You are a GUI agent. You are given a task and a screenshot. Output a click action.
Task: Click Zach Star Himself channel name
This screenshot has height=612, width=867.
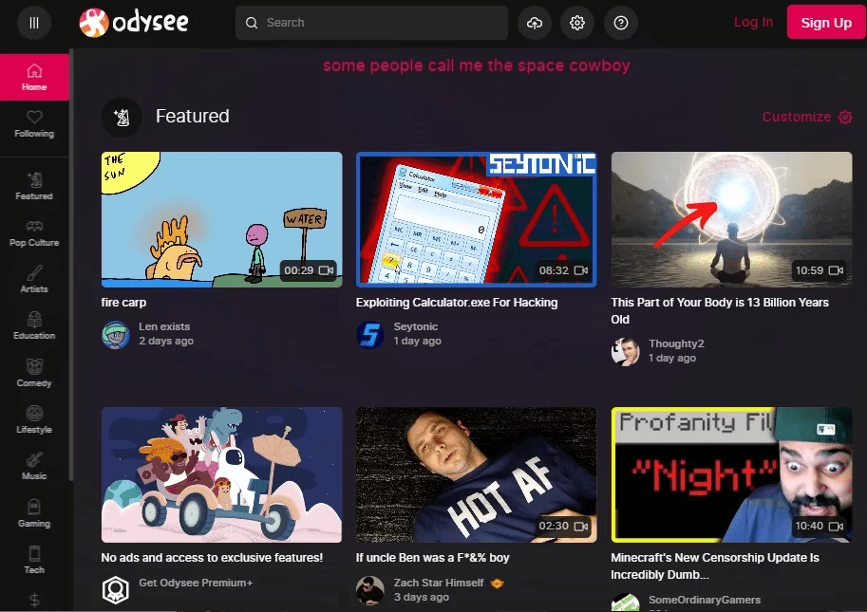439,583
